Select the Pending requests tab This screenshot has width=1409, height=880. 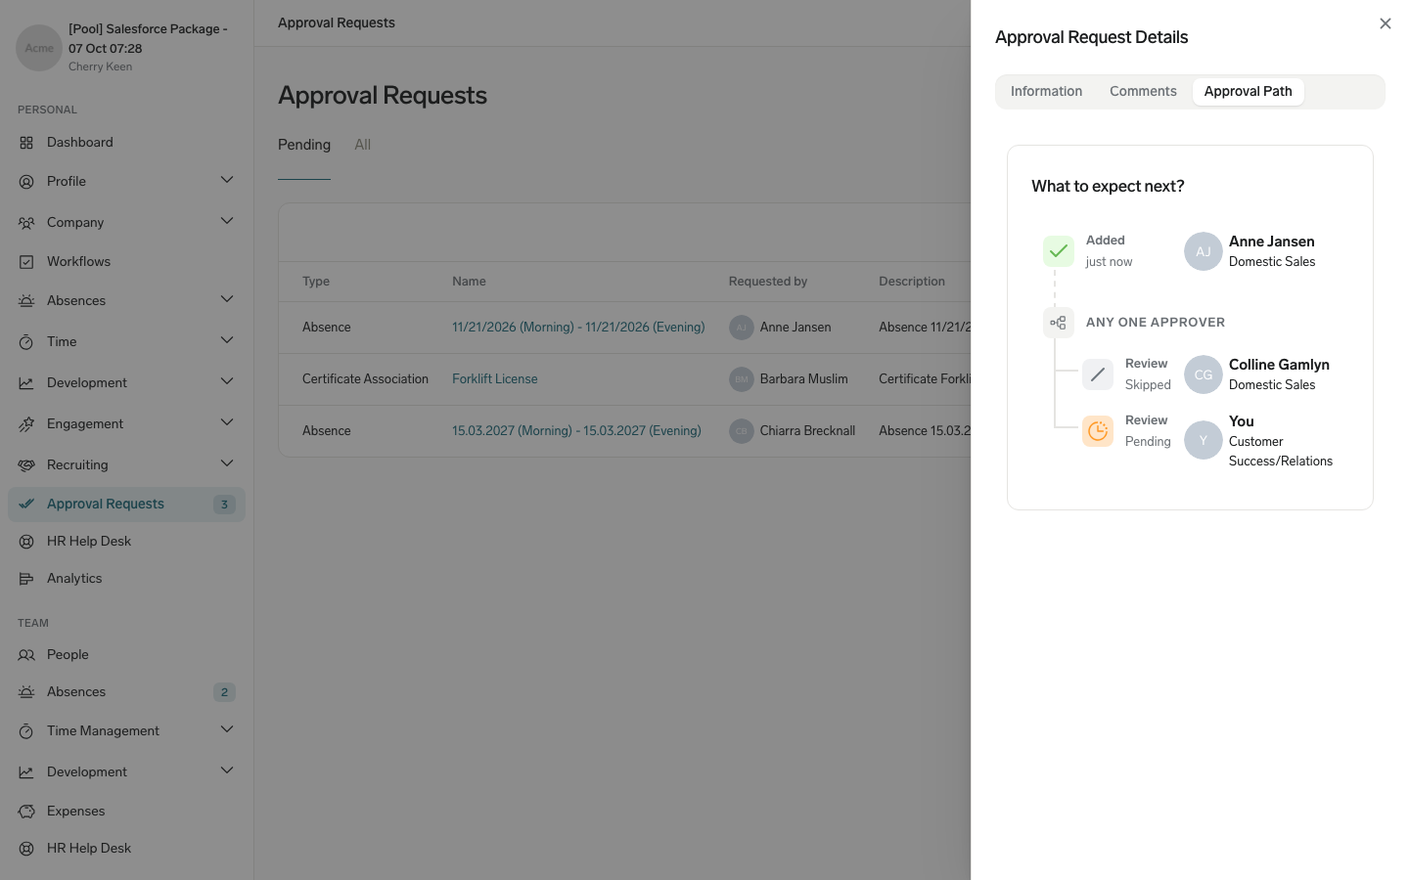pyautogui.click(x=304, y=145)
